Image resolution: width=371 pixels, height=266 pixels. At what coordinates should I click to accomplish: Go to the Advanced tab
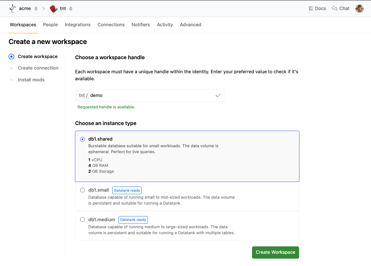(x=191, y=25)
